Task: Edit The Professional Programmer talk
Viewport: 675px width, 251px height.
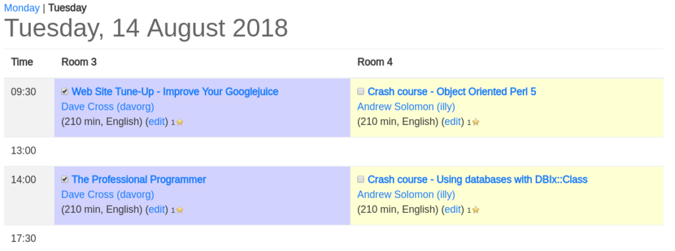Action: point(157,210)
